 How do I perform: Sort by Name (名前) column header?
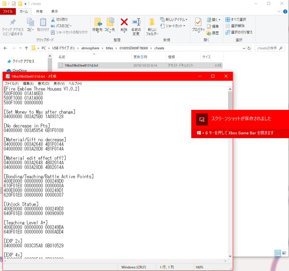[94, 57]
